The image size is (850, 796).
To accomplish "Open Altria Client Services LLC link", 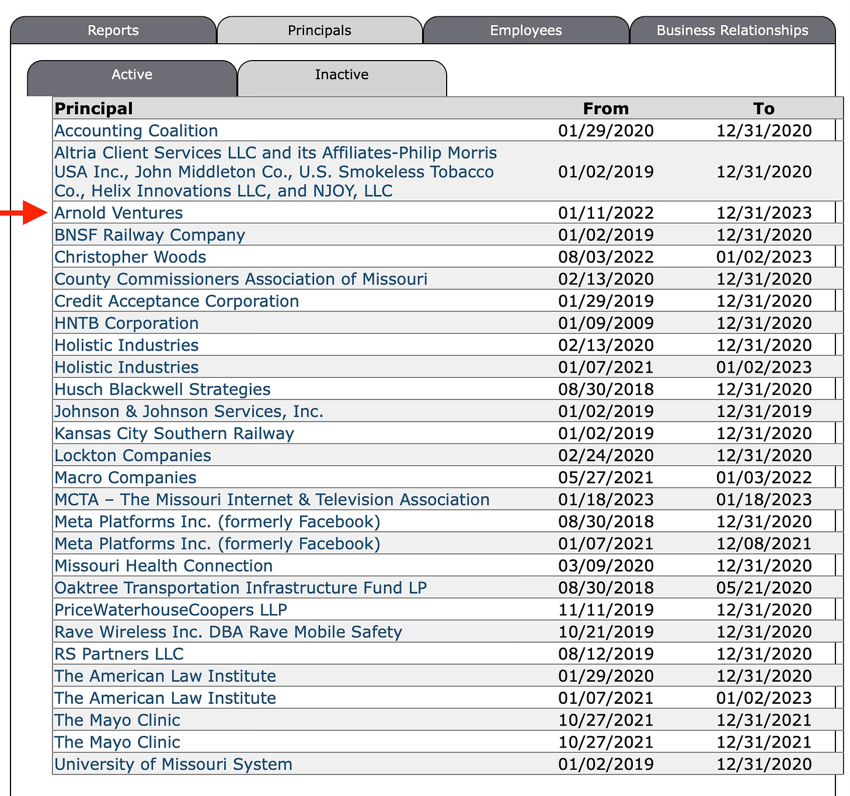I will tap(276, 172).
